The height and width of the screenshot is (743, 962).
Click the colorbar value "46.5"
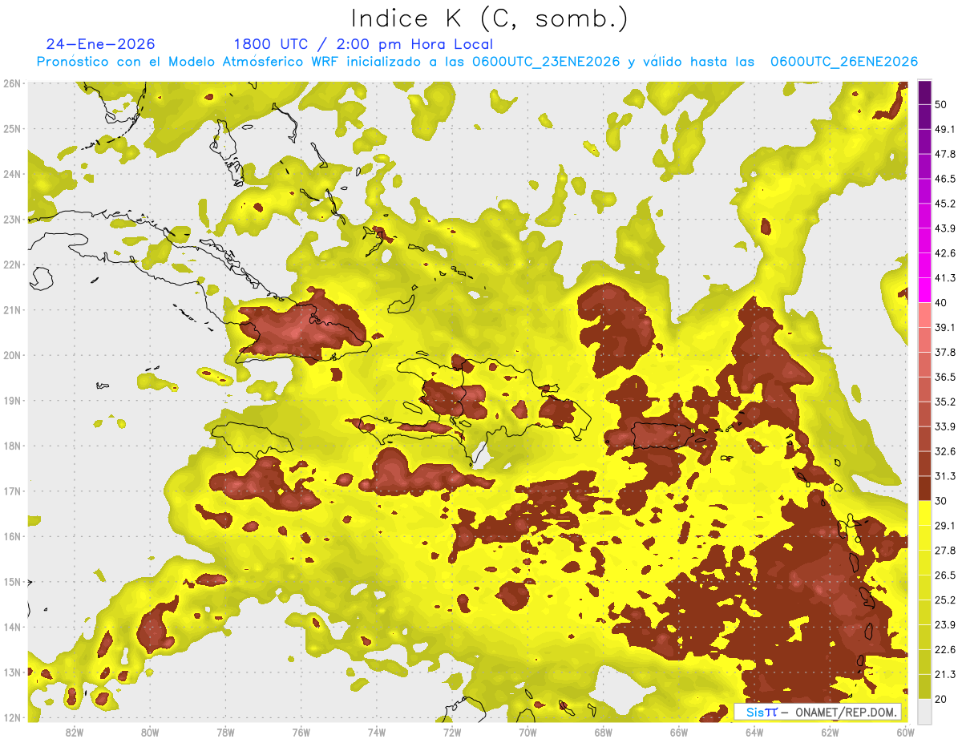pos(944,179)
